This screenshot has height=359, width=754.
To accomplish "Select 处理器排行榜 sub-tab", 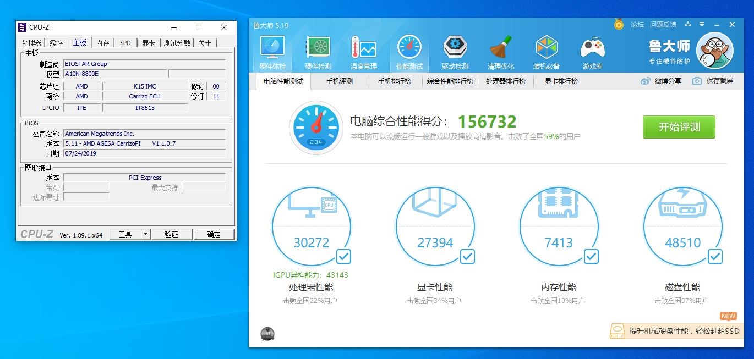I will pos(506,81).
